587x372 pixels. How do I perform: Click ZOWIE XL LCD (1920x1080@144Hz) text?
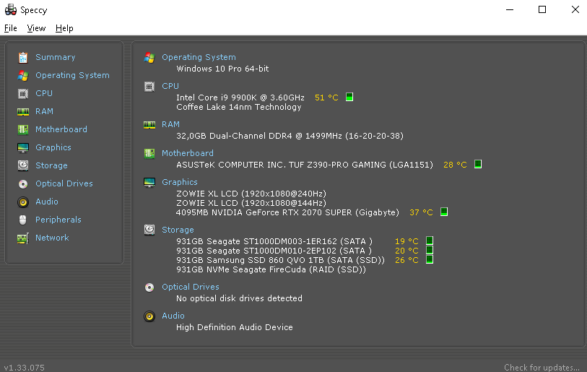(251, 203)
